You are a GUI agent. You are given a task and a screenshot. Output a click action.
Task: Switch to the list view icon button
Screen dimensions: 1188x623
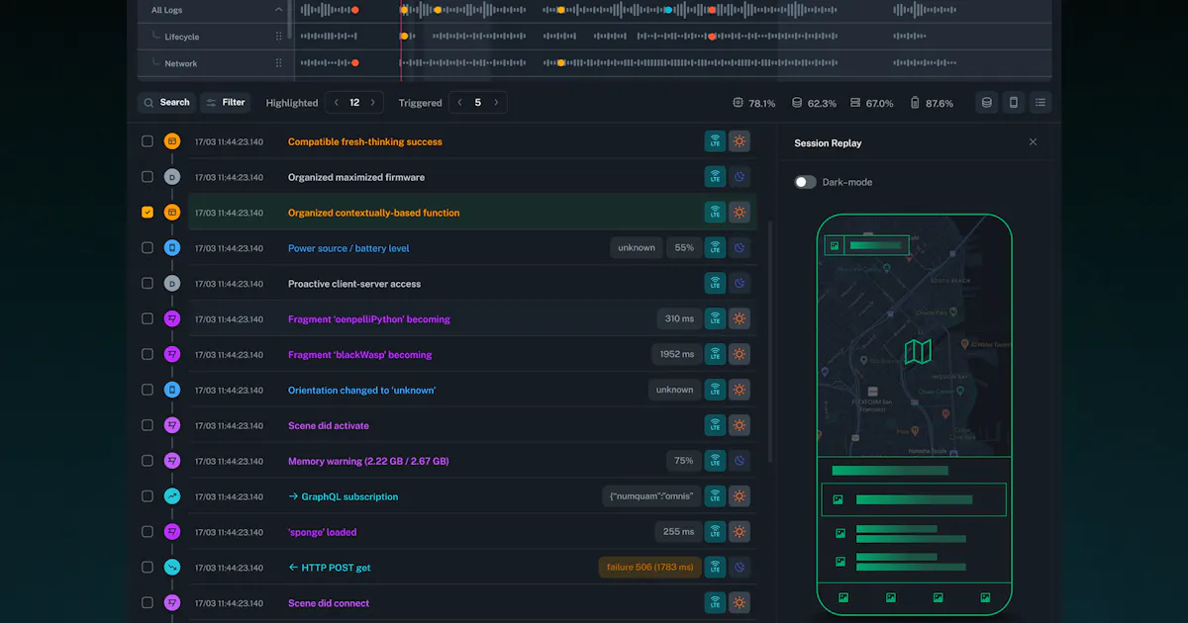(x=1039, y=102)
